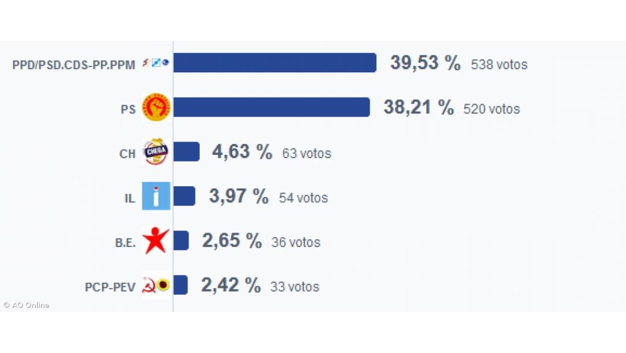Click the 39,53 % percentage value
This screenshot has width=626, height=353.
[425, 63]
